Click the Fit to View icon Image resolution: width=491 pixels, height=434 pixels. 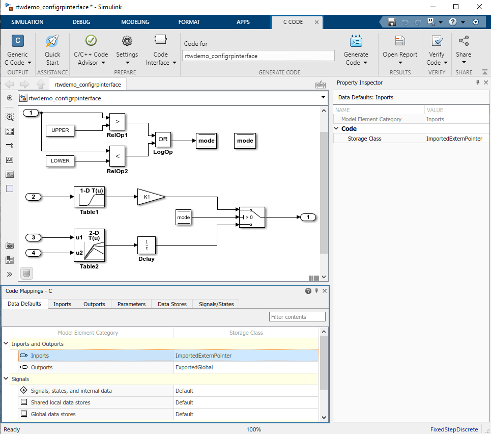coord(10,131)
